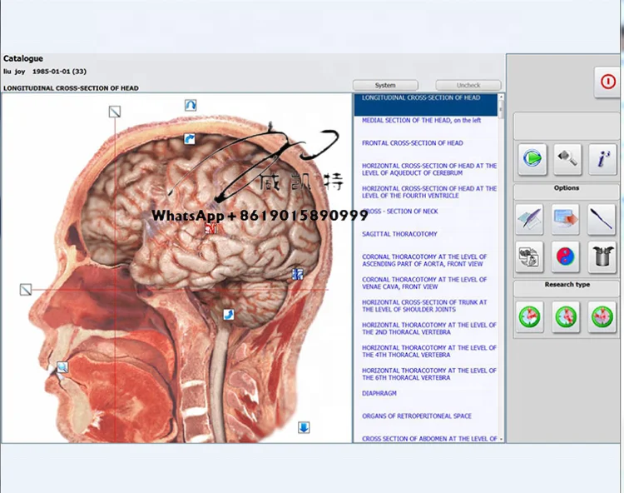
Task: Click the copy documents options icon
Action: 530,256
